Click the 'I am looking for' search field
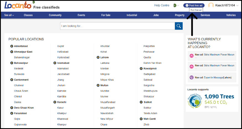 [x=117, y=26]
